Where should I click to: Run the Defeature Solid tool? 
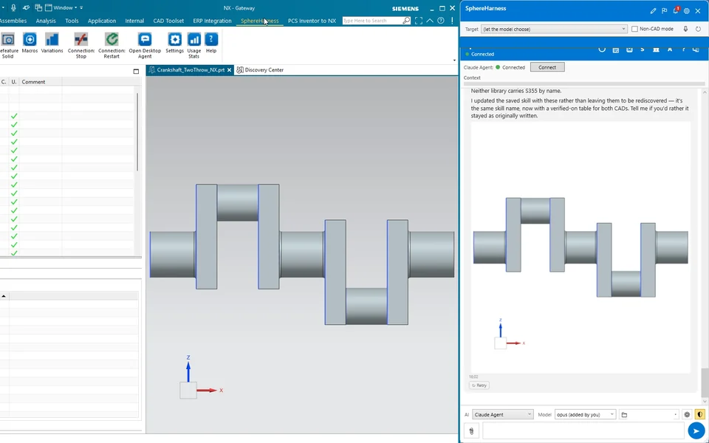click(x=7, y=45)
